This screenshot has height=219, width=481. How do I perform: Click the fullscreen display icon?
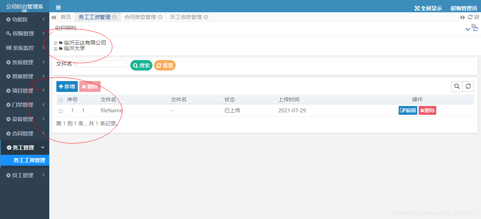click(417, 8)
